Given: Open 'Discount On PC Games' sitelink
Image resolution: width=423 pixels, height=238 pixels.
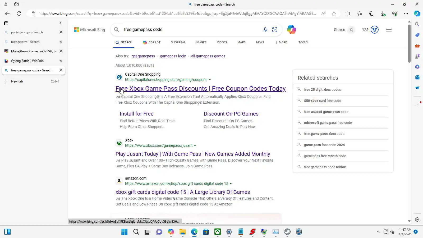Looking at the screenshot, I should pos(231,114).
